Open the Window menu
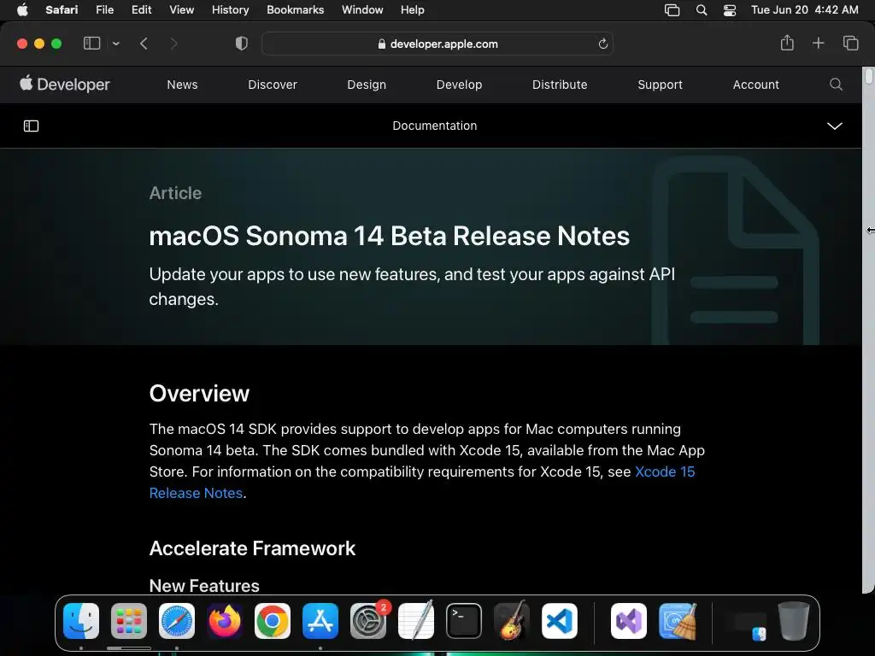The width and height of the screenshot is (875, 656). 362,9
